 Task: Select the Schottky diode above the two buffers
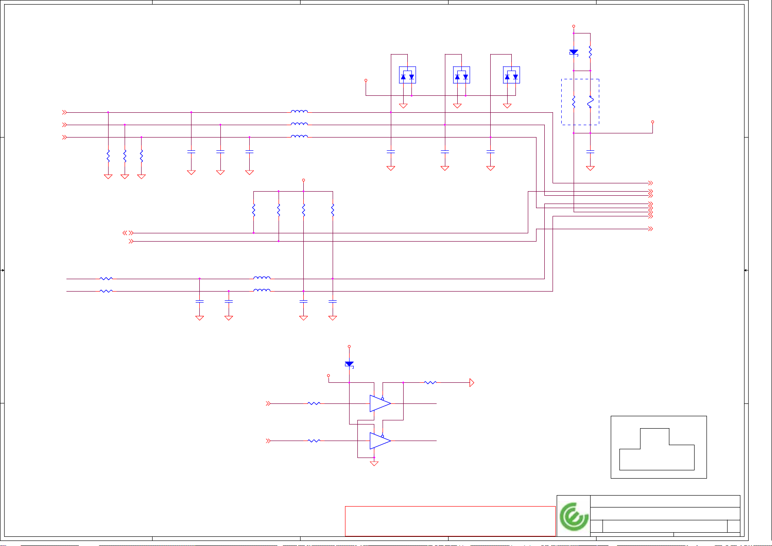click(349, 364)
